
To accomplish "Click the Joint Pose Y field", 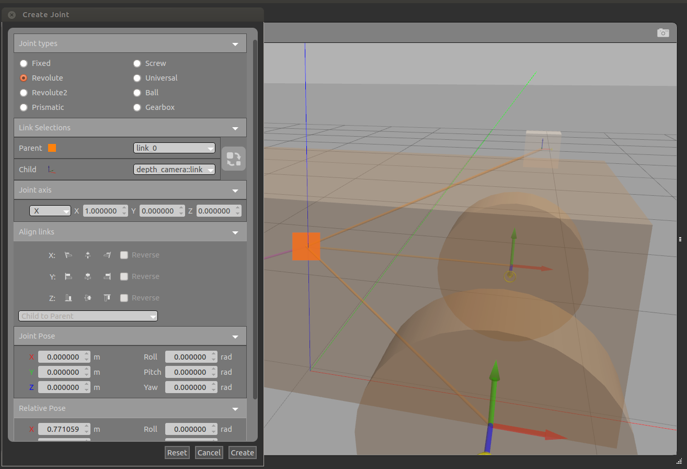I will click(x=64, y=372).
